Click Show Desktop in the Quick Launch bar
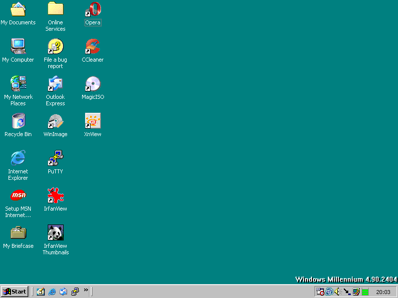 41,292
